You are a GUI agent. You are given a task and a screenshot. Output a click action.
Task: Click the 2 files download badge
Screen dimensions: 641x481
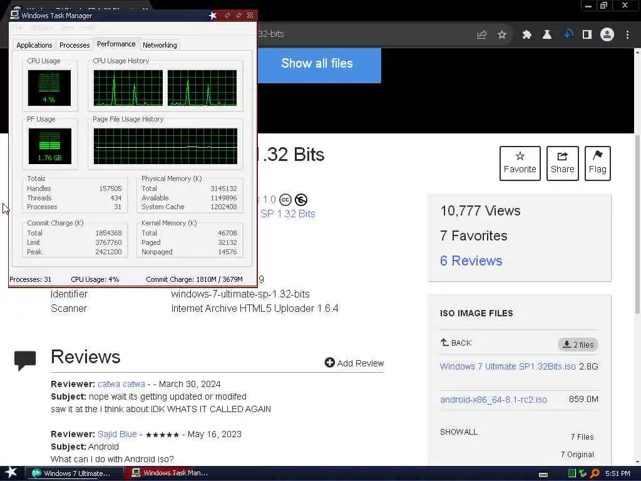578,344
